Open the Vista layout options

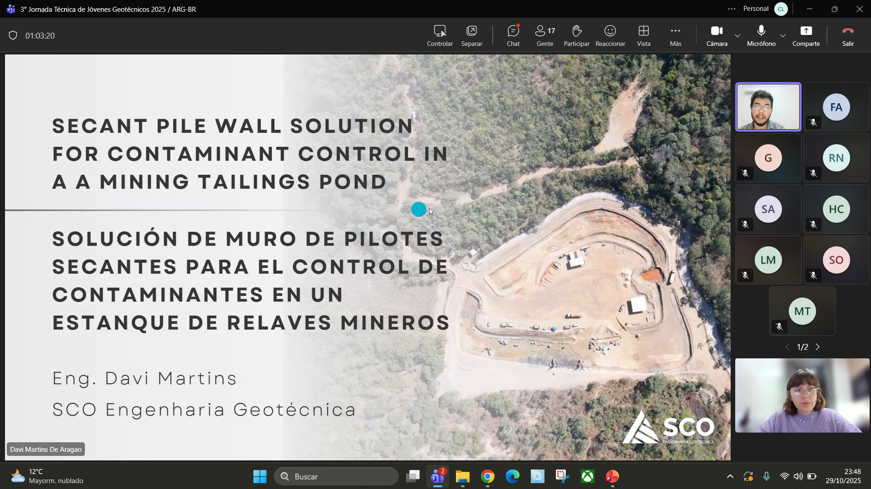coord(643,35)
